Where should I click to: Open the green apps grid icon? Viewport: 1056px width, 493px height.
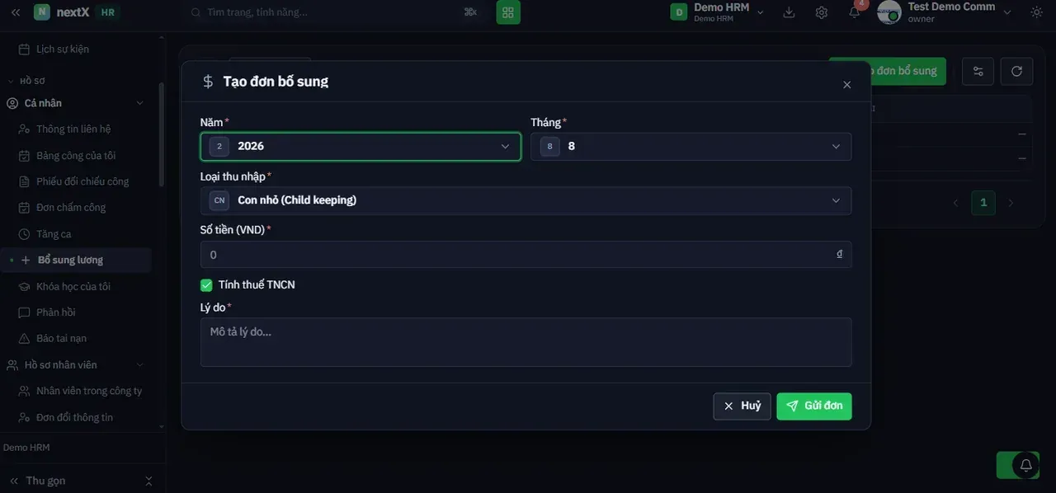click(508, 12)
